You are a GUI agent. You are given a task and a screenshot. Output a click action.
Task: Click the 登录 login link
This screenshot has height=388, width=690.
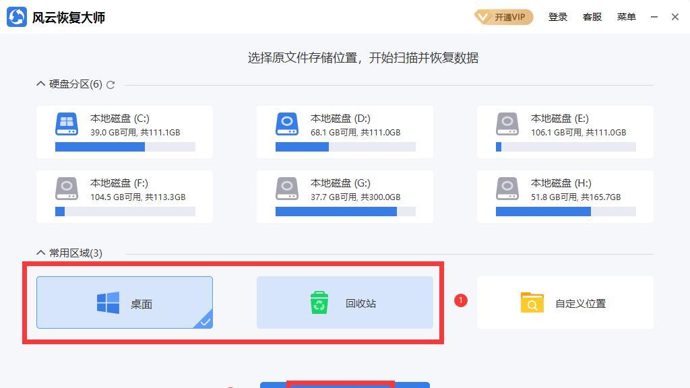click(x=557, y=17)
